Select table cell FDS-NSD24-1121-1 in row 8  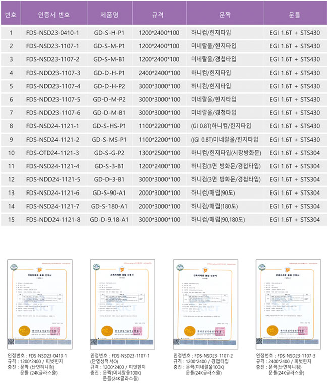pyautogui.click(x=52, y=126)
